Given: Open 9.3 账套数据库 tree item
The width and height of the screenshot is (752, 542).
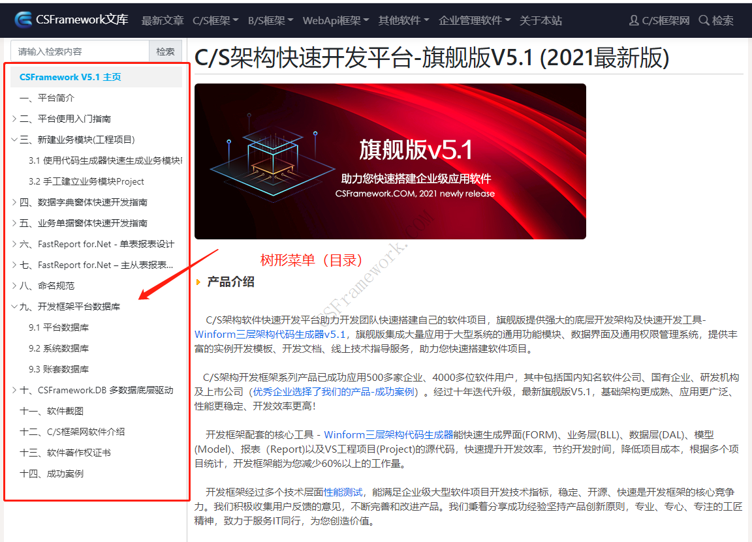Looking at the screenshot, I should click(59, 369).
